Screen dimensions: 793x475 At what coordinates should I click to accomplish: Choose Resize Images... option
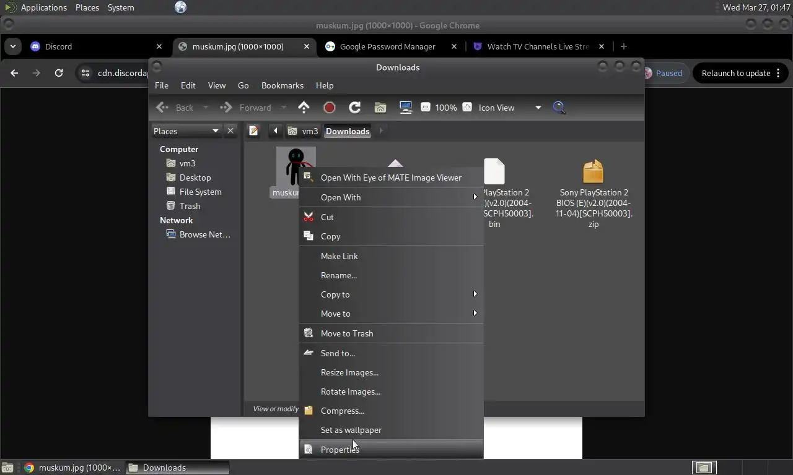tap(391, 372)
